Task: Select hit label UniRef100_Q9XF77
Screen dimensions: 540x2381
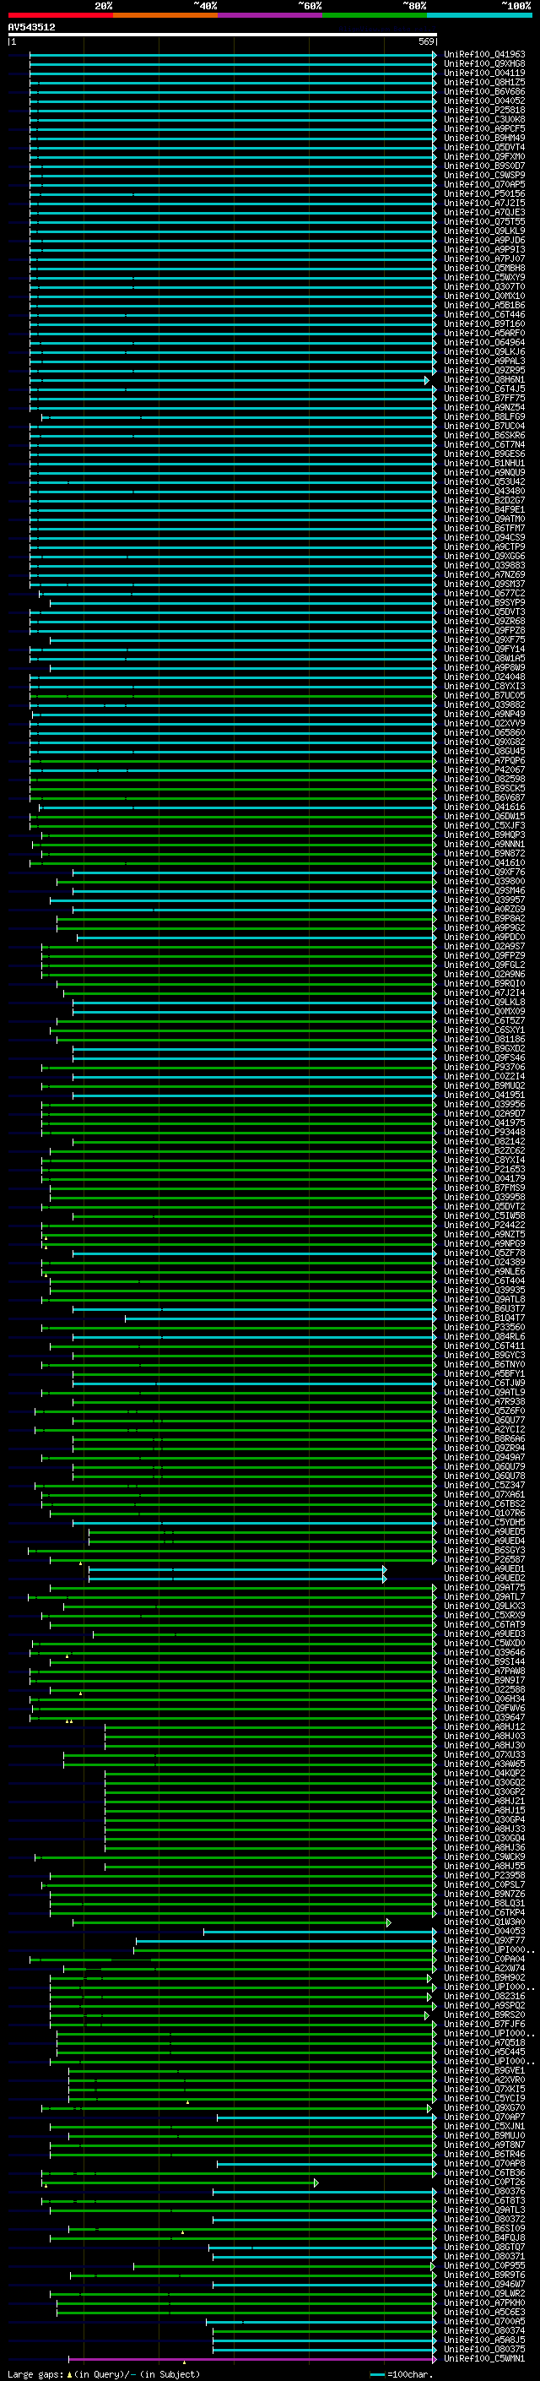Action: pyautogui.click(x=483, y=1940)
